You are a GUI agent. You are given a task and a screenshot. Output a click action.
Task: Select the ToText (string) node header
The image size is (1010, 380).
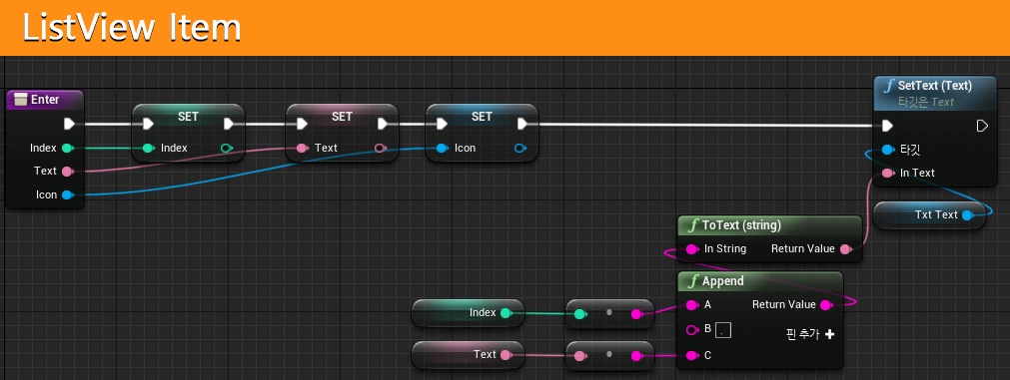pos(770,225)
